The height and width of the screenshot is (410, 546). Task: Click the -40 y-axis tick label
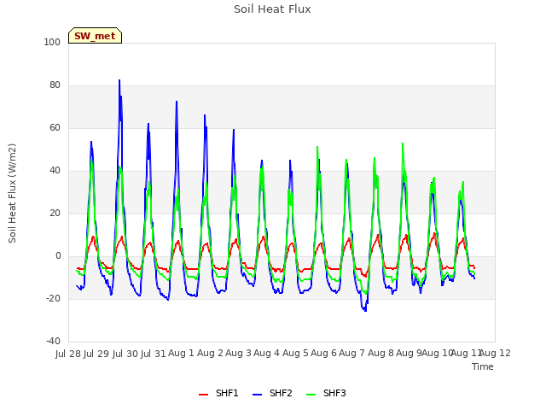point(53,341)
